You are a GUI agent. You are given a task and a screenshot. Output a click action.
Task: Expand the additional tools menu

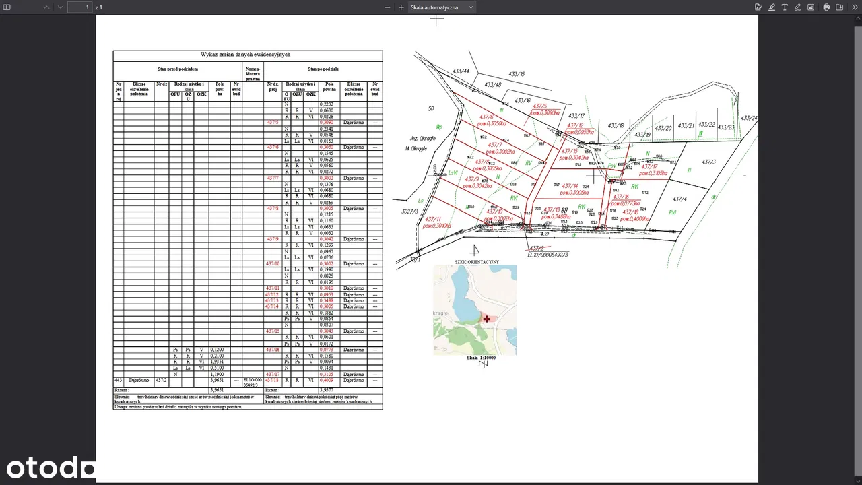(855, 7)
